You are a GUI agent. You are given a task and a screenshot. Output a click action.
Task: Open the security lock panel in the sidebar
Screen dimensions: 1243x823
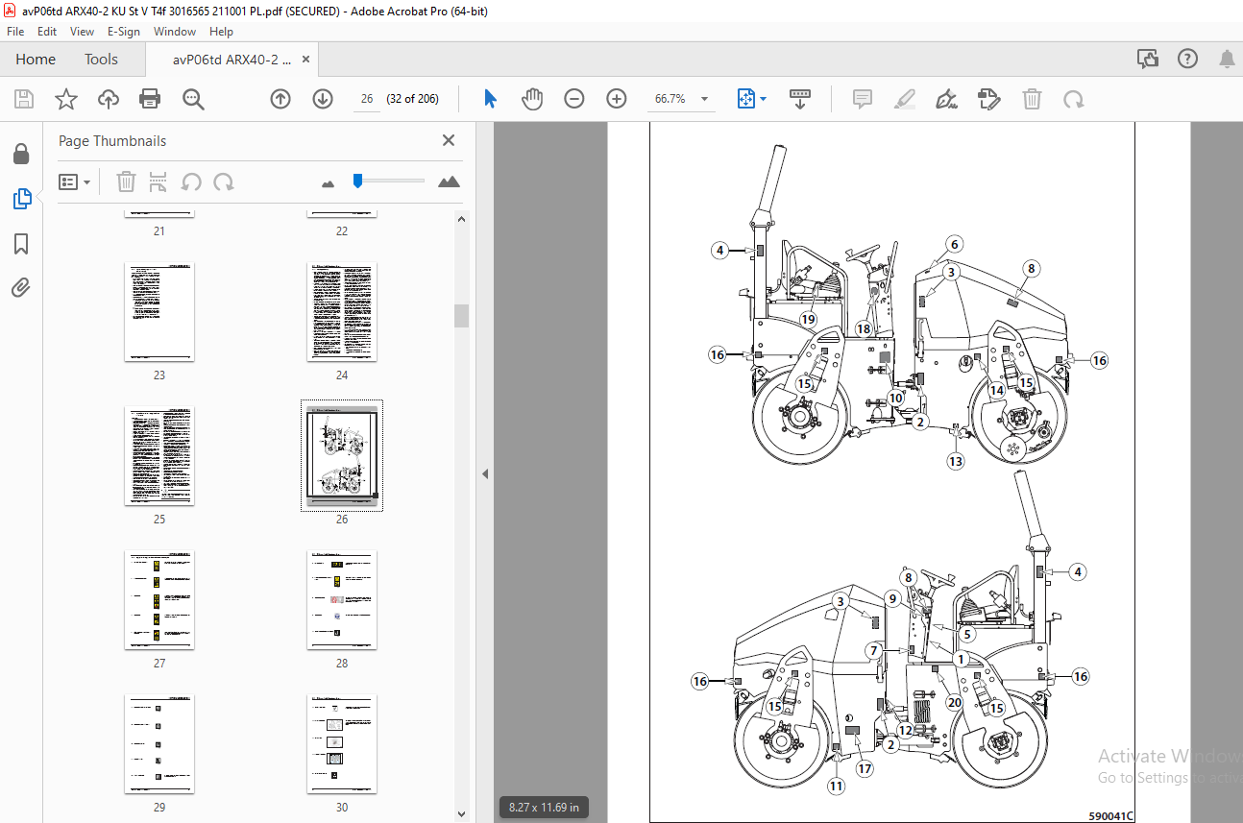(21, 155)
